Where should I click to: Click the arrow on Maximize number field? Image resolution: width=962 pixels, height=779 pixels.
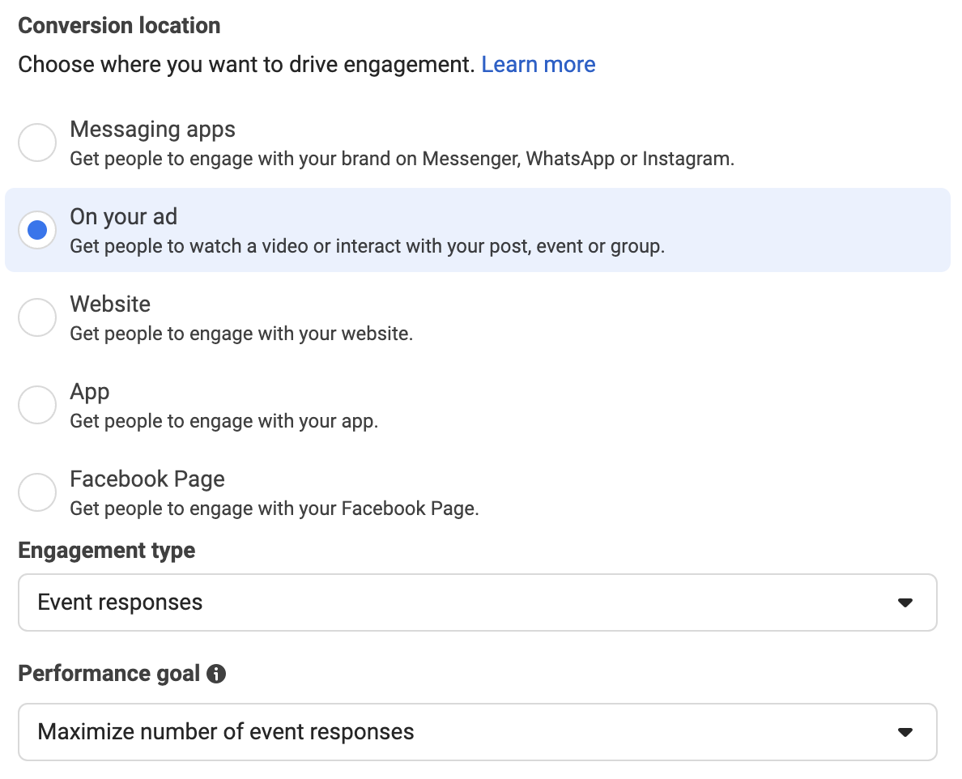pos(905,732)
